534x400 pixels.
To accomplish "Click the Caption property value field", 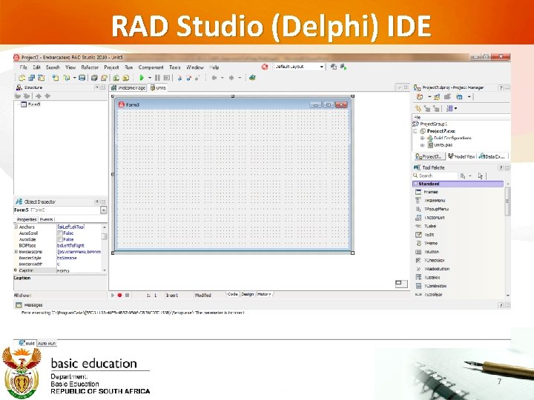I will tap(79, 271).
